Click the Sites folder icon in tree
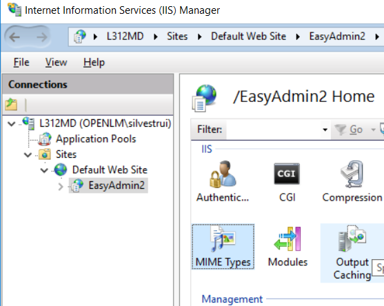Image resolution: width=384 pixels, height=306 pixels. click(45, 154)
